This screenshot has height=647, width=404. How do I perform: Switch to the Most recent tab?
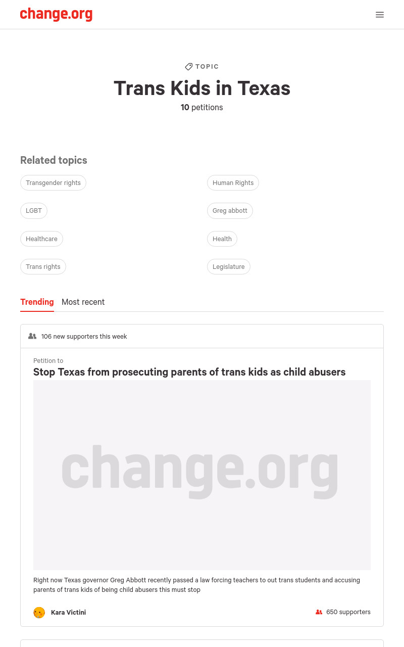tap(83, 302)
